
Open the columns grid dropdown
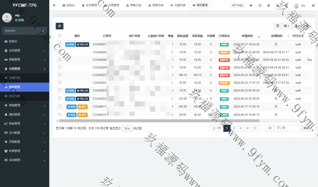[287, 26]
